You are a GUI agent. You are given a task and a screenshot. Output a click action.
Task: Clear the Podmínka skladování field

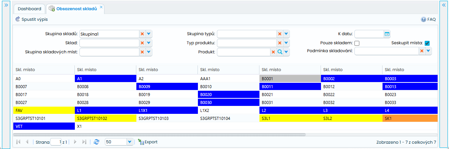[422, 51]
